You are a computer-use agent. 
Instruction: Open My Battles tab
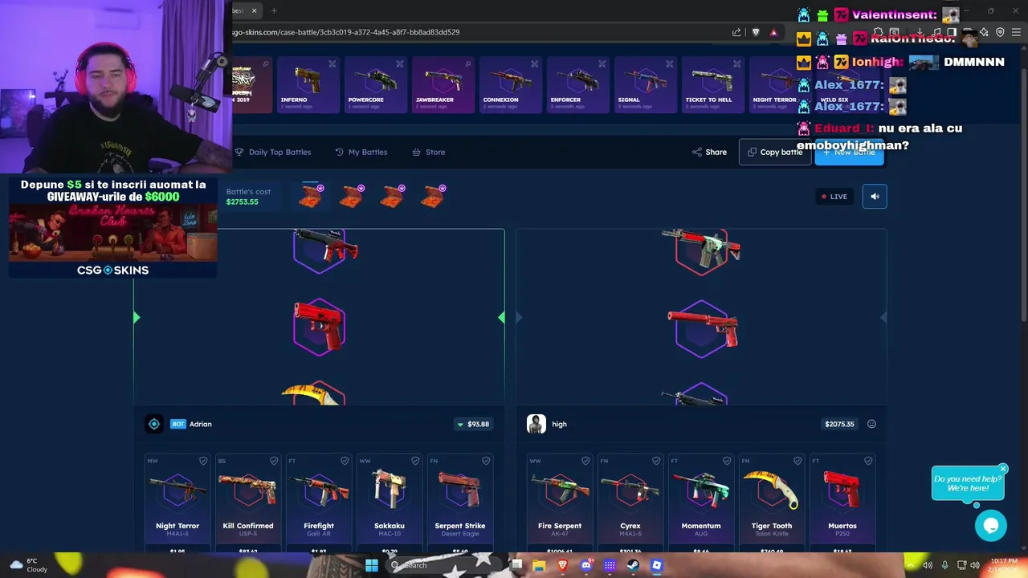click(x=361, y=152)
